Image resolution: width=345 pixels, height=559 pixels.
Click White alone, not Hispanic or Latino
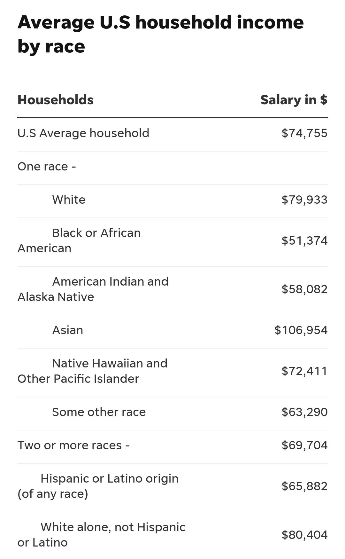point(102,535)
